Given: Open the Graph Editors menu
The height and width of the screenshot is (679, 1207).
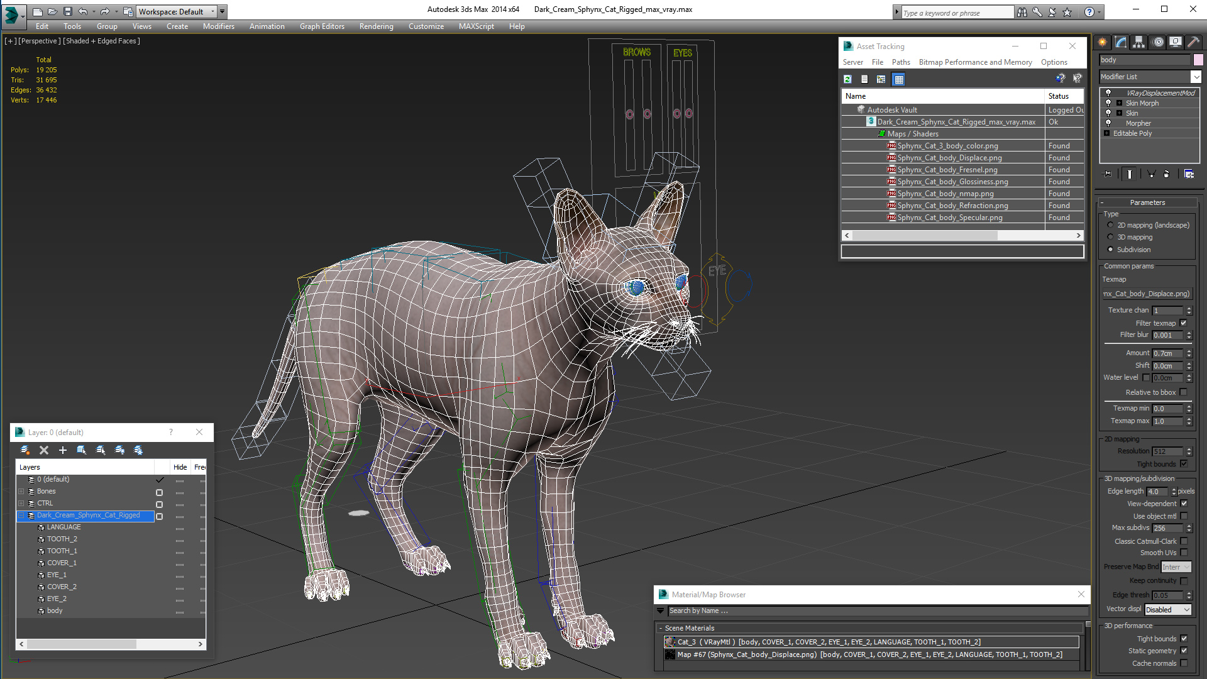Looking at the screenshot, I should (322, 26).
